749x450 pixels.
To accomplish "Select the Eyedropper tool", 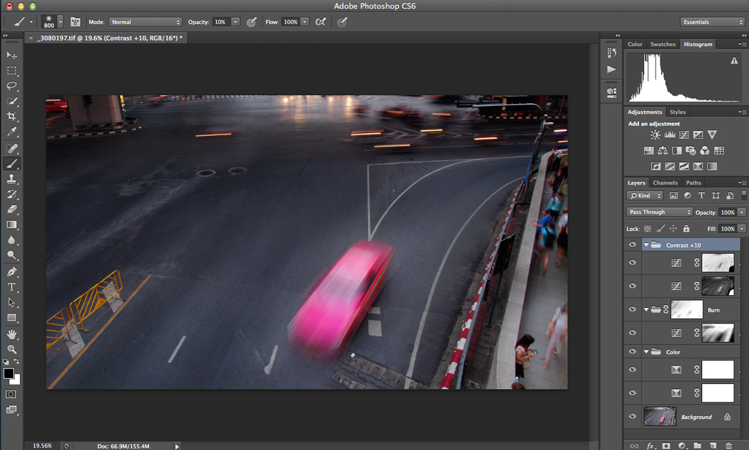I will [12, 132].
